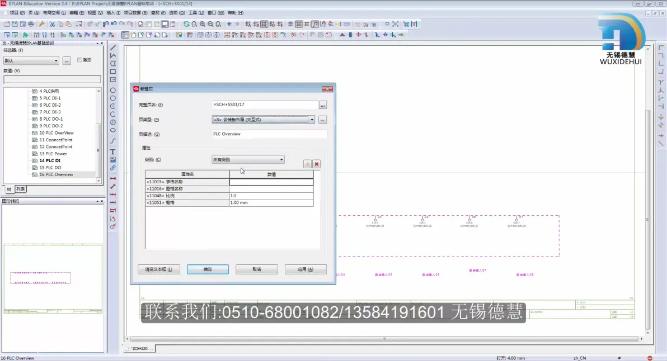Click the 比例 value cell 1:1

pyautogui.click(x=271, y=196)
